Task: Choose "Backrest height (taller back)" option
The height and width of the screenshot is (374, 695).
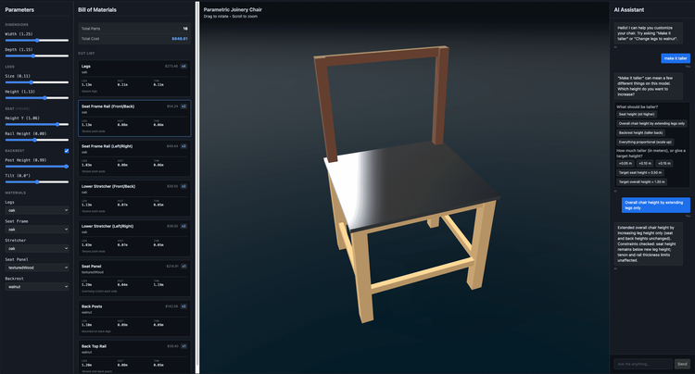Action: pos(638,132)
